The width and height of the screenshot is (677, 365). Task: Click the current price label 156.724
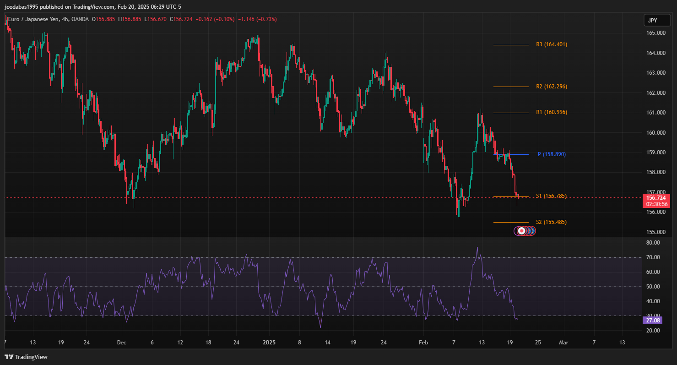656,197
